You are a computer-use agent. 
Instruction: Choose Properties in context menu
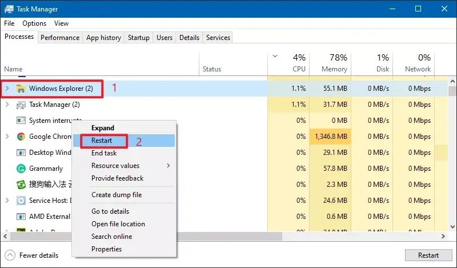(124, 249)
